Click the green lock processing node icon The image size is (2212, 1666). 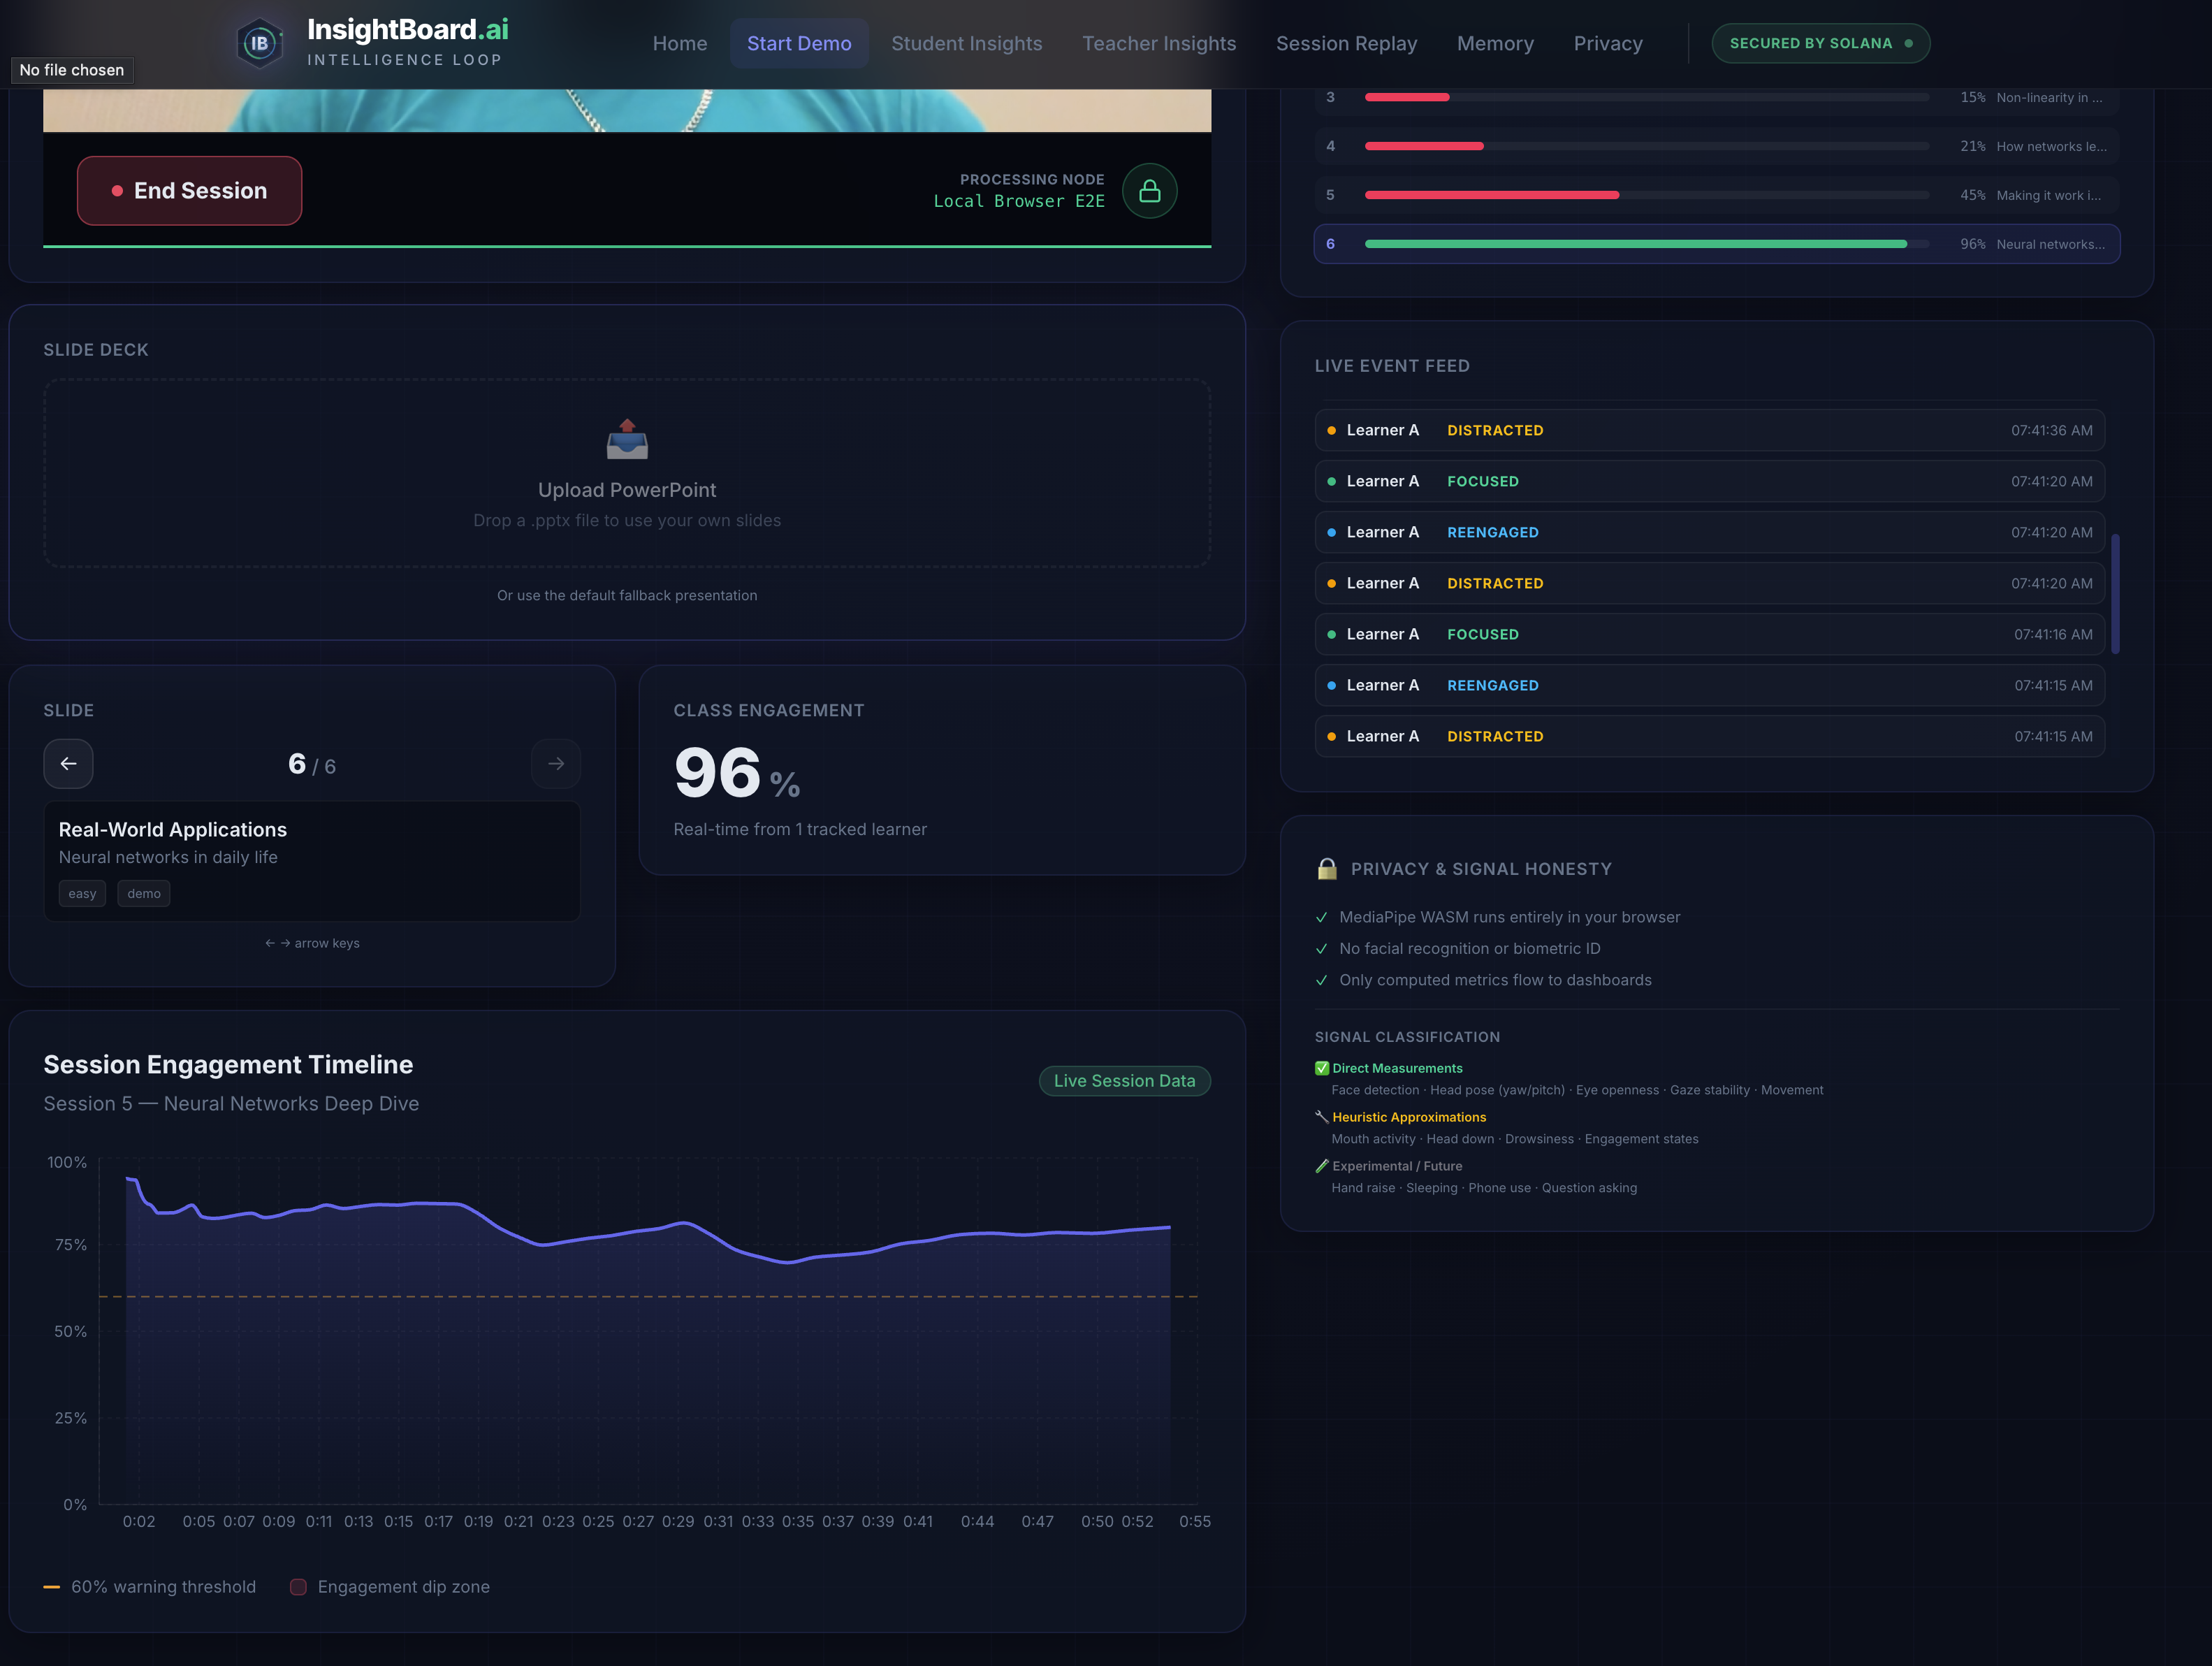coord(1149,191)
